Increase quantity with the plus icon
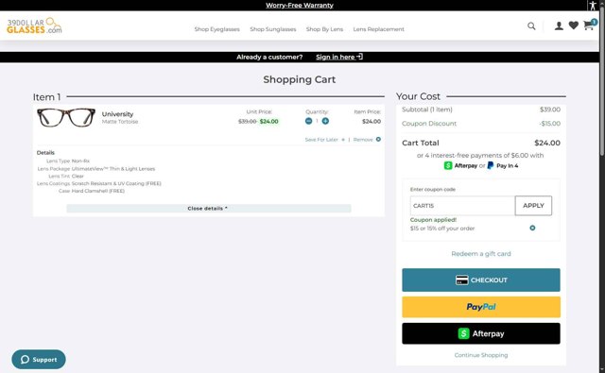 point(325,121)
